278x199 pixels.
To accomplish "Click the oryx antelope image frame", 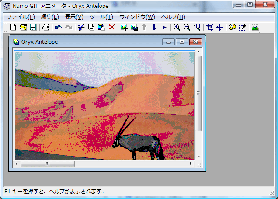I will (104, 106).
